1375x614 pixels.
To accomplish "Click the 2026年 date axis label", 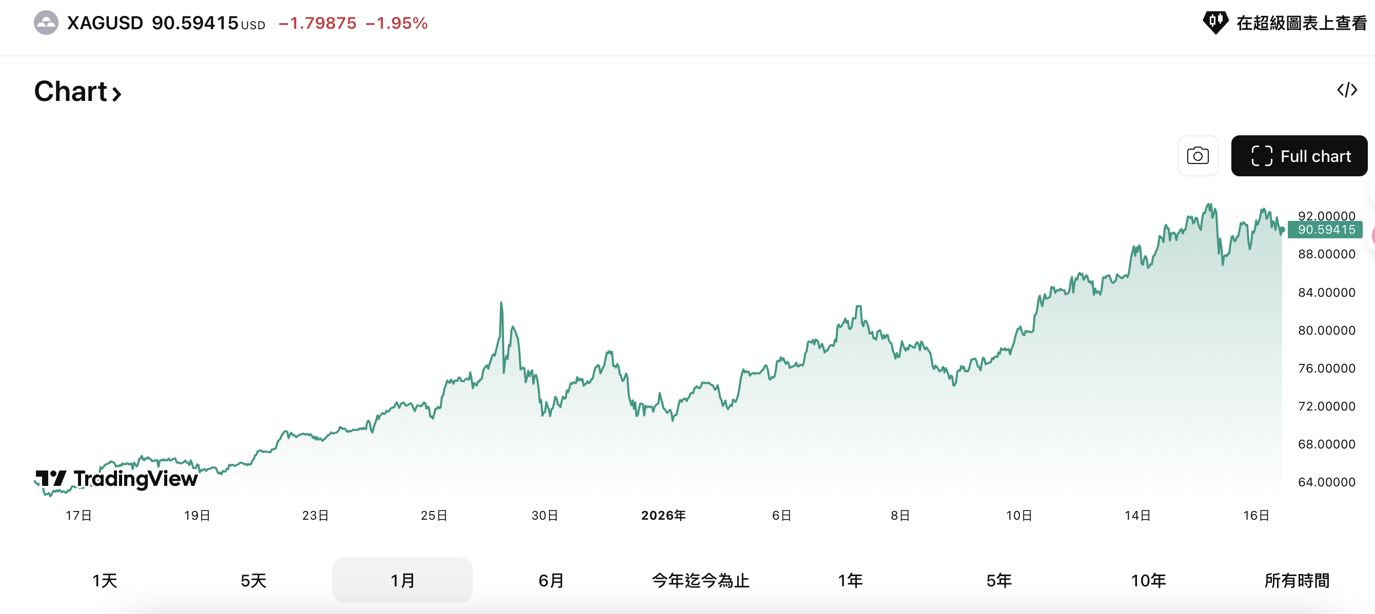I will (663, 516).
